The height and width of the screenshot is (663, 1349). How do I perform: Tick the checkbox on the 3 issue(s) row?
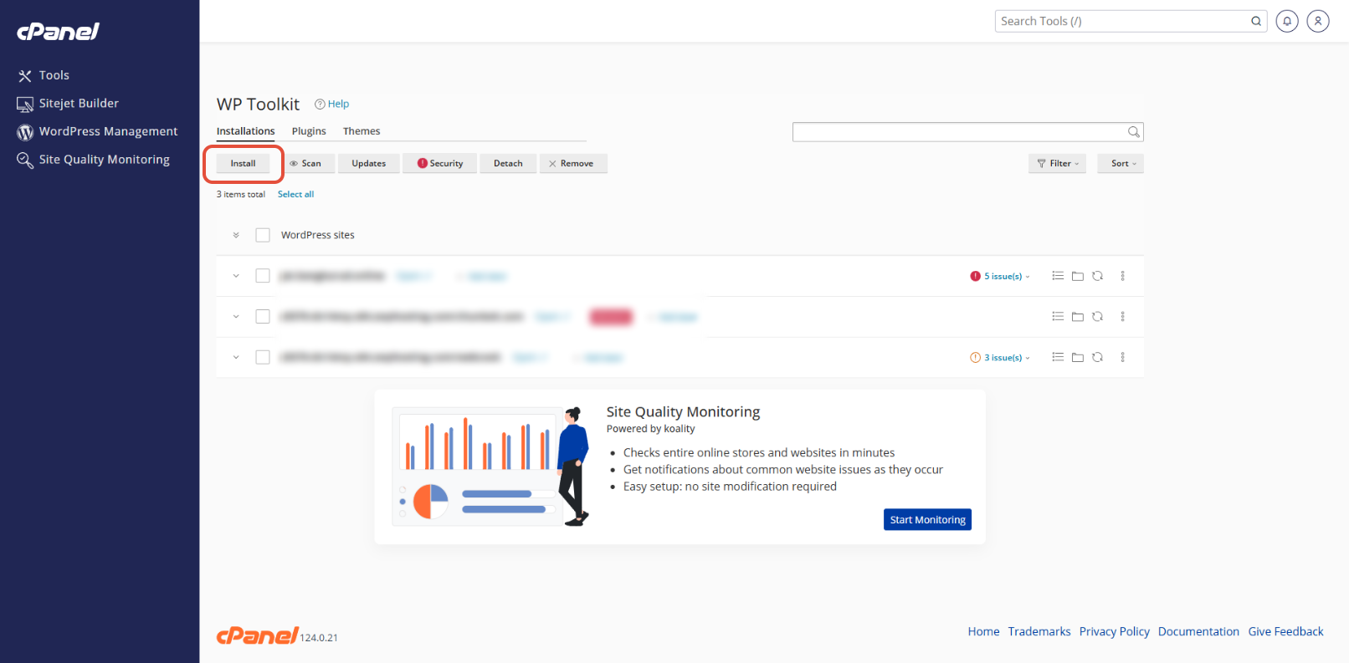(x=263, y=357)
